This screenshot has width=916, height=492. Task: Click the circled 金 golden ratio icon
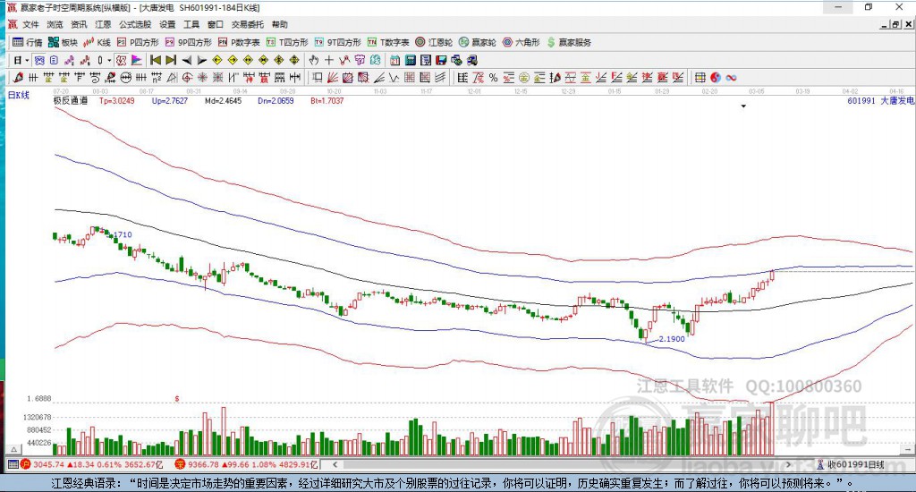coord(524,78)
